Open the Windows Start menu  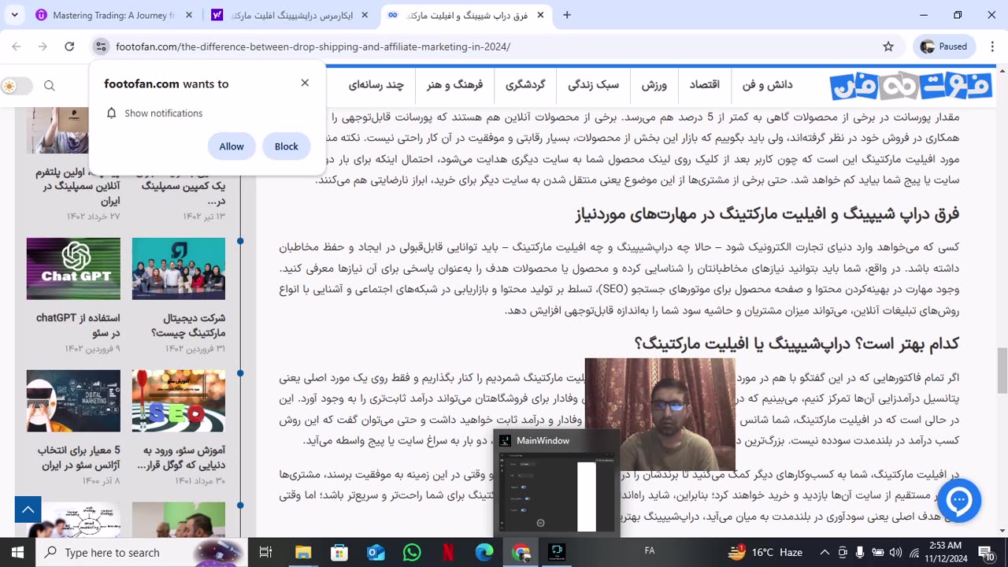[17, 553]
